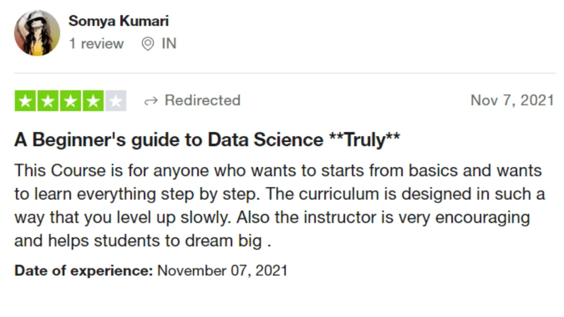Click the November 07, 2021 experience date
This screenshot has width=564, height=317.
[x=222, y=270]
